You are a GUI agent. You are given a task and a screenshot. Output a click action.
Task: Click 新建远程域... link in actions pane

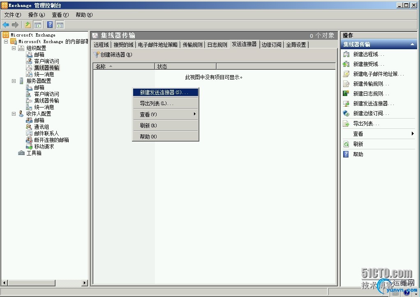point(369,54)
